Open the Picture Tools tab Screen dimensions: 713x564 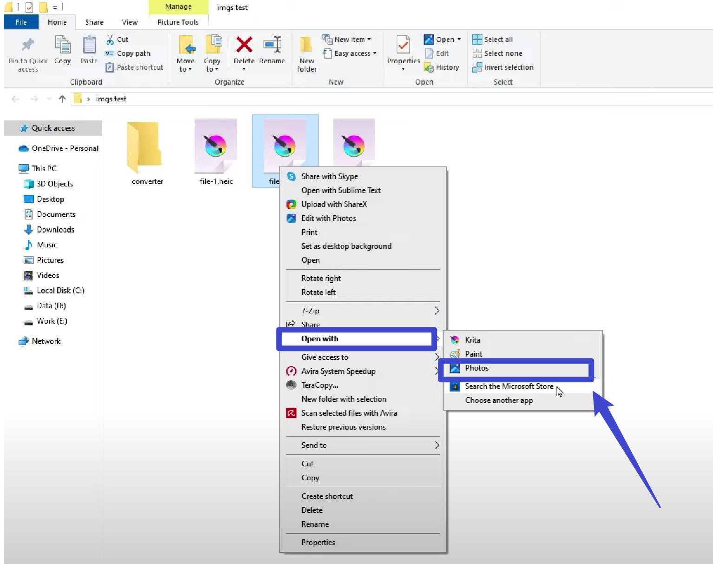point(178,22)
